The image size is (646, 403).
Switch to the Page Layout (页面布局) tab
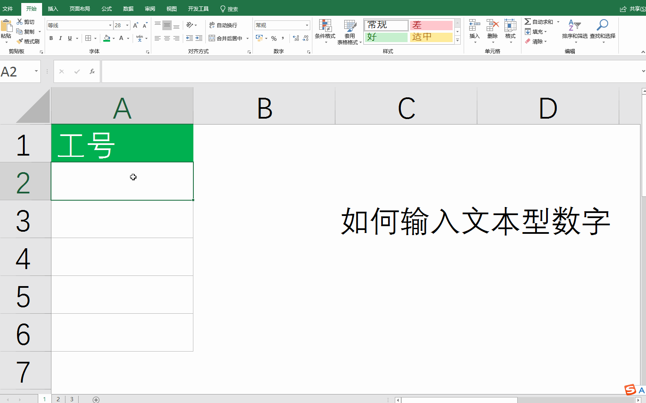[x=79, y=9]
